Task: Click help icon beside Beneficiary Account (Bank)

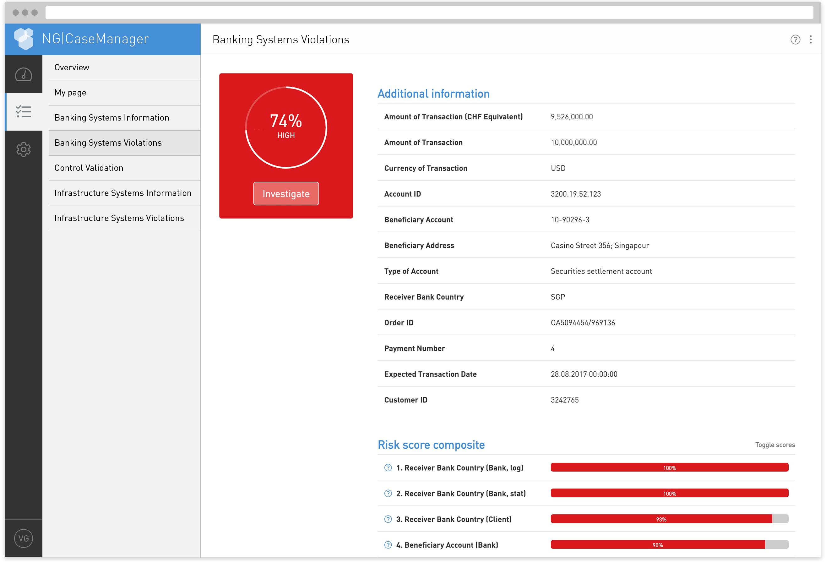Action: click(388, 545)
